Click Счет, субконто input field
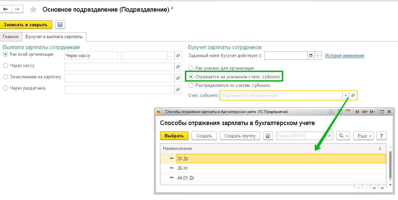 pos(281,95)
